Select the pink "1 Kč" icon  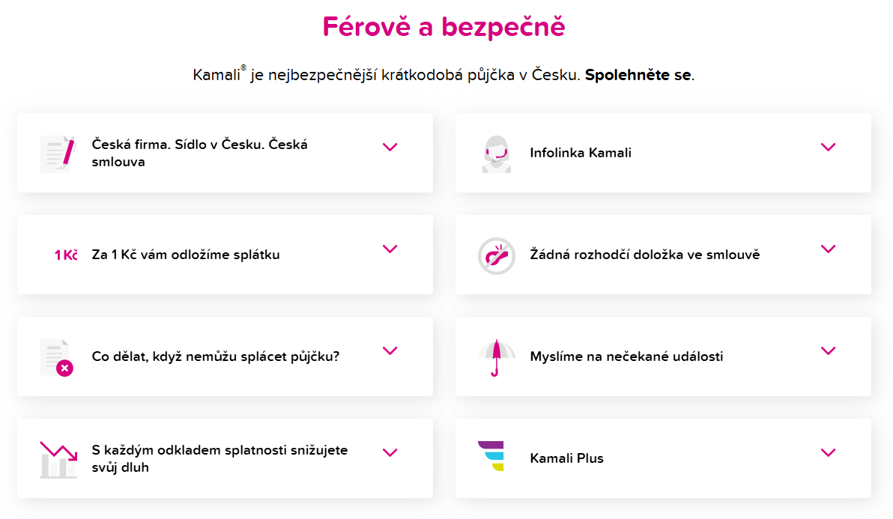(64, 255)
